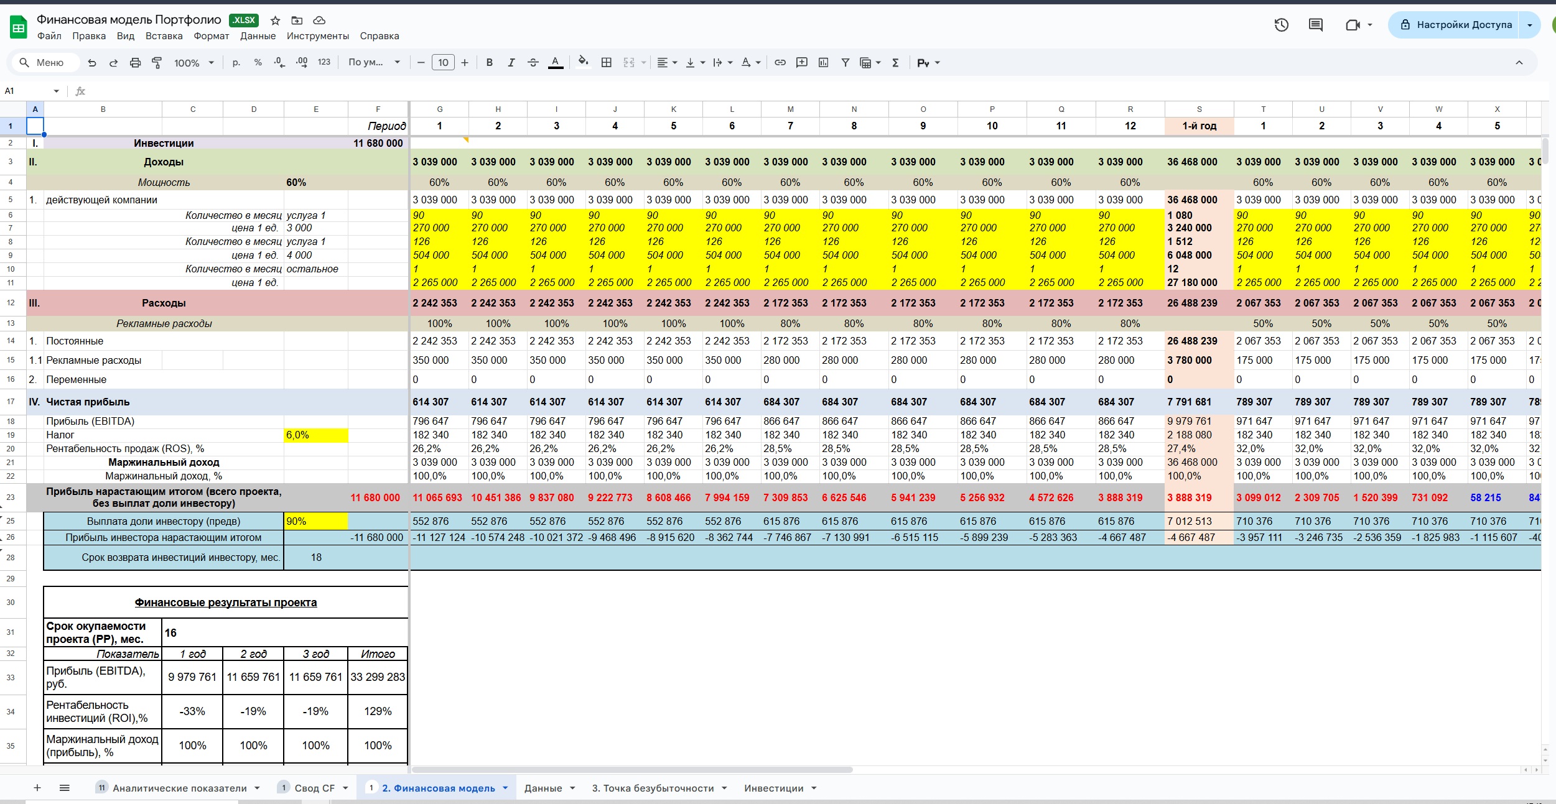This screenshot has height=804, width=1556.
Task: Toggle strikethrough formatting
Action: click(x=533, y=63)
